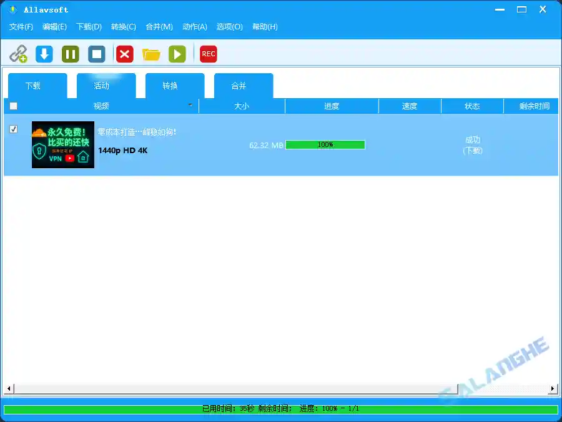Click the video thumbnail of the download entry
Image resolution: width=562 pixels, height=422 pixels.
63,144
